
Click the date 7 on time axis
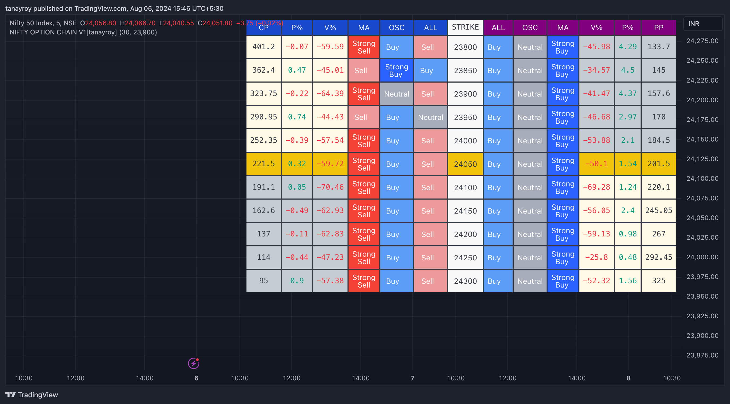coord(412,378)
